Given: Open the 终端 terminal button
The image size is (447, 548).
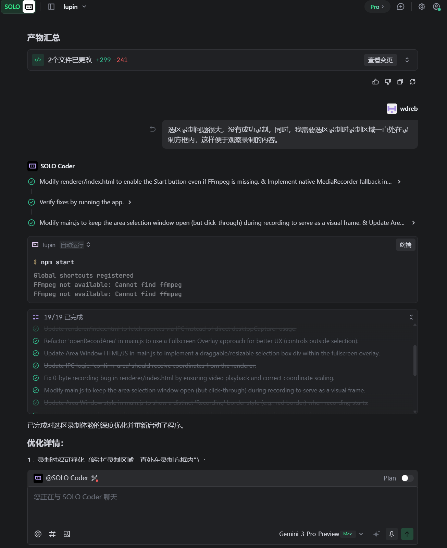Looking at the screenshot, I should [406, 245].
